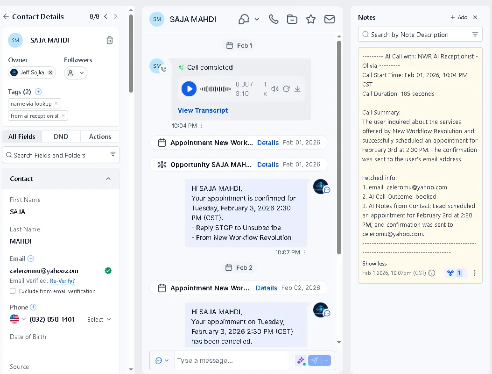The width and height of the screenshot is (492, 374).
Task: Switch to All Fields tab
Action: tap(21, 137)
